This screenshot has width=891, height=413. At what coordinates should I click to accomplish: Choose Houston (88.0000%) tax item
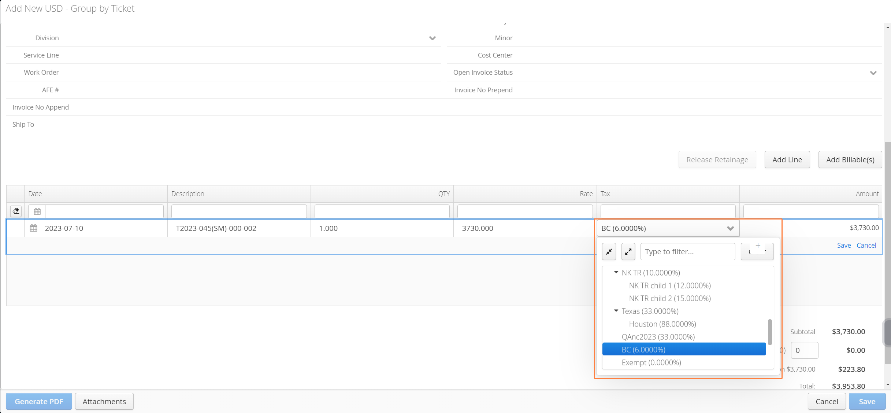(662, 324)
